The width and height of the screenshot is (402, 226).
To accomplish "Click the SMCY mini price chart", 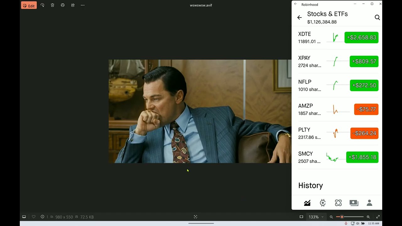I will pos(335,157).
